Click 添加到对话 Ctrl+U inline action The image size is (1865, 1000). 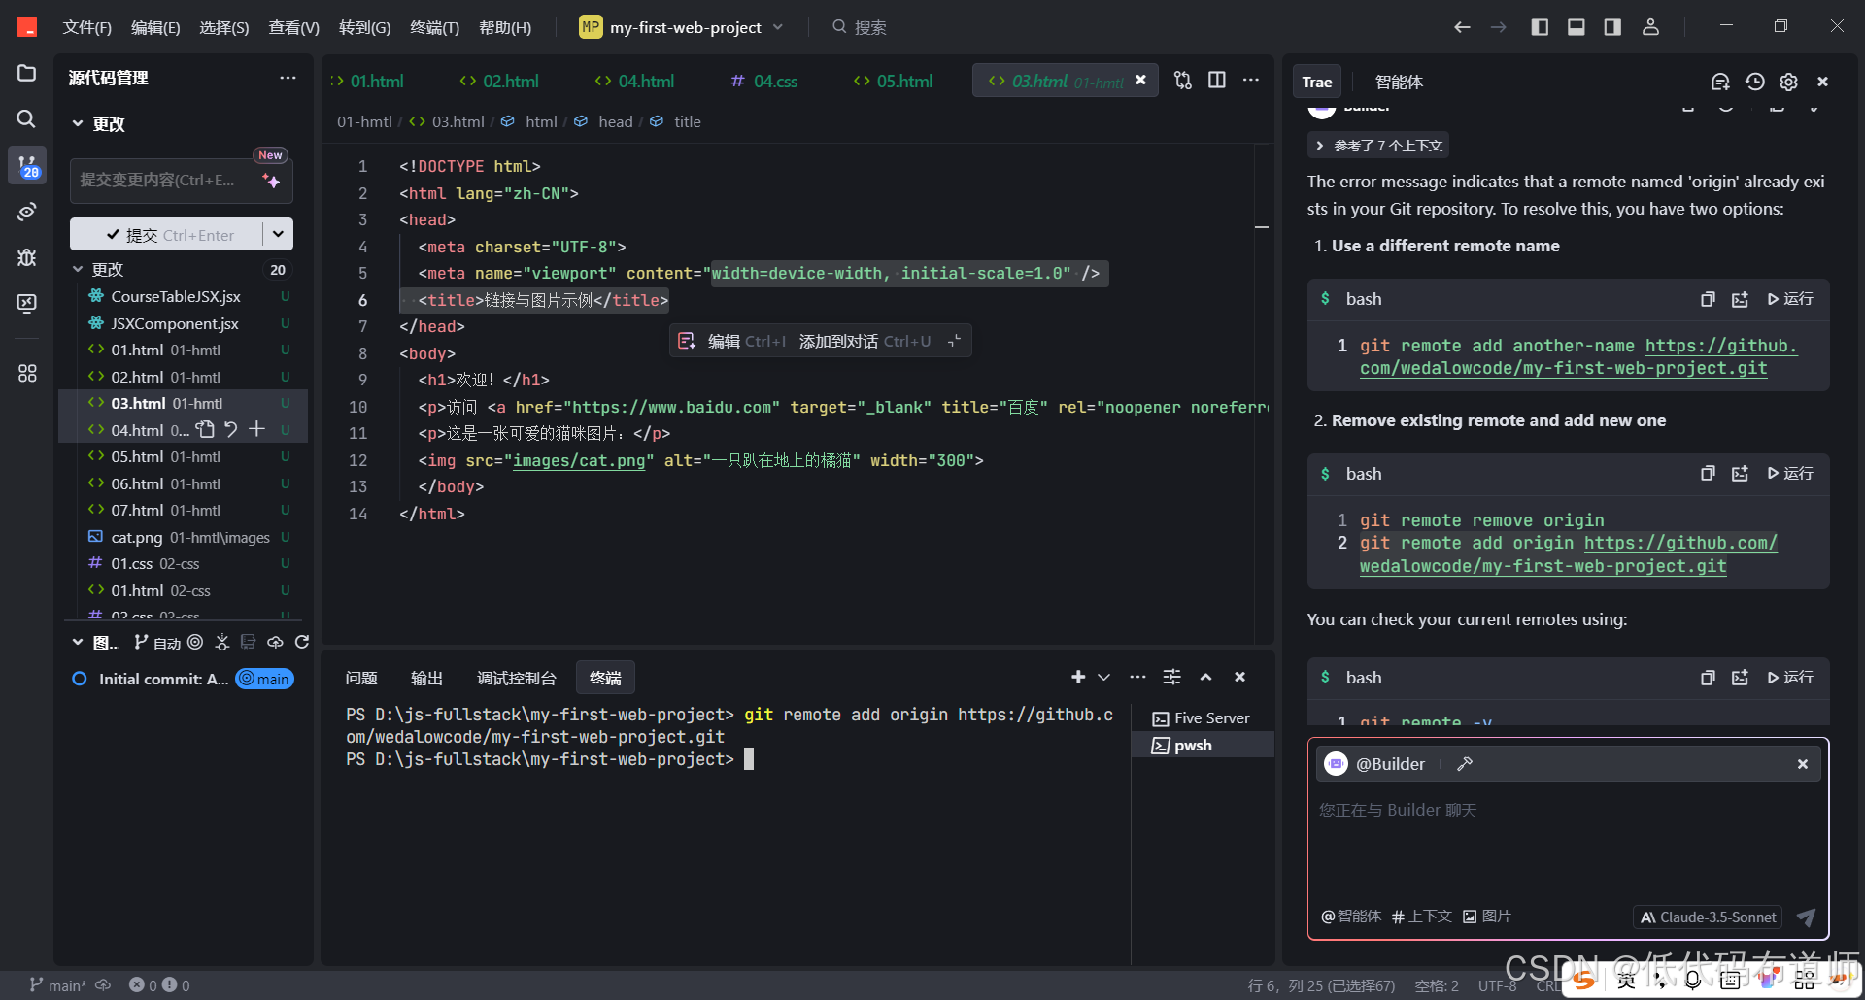click(x=865, y=341)
